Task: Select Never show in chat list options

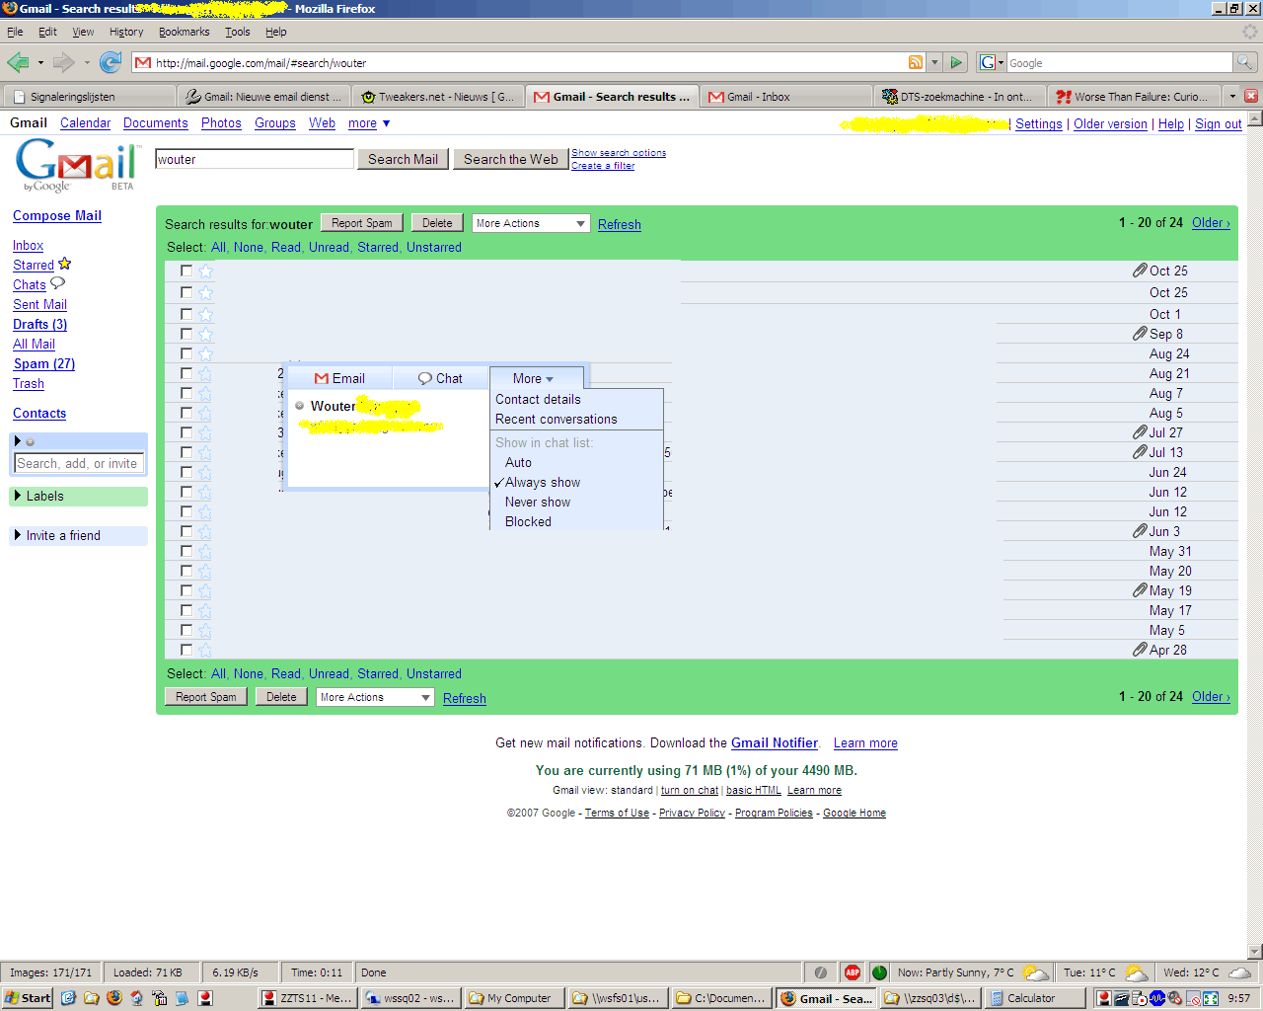Action: (538, 502)
